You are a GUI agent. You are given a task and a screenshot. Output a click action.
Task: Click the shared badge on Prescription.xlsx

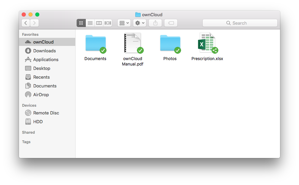(215, 50)
